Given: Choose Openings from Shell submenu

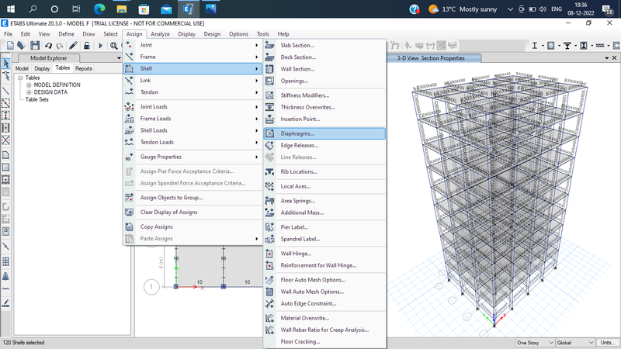Looking at the screenshot, I should (x=294, y=81).
